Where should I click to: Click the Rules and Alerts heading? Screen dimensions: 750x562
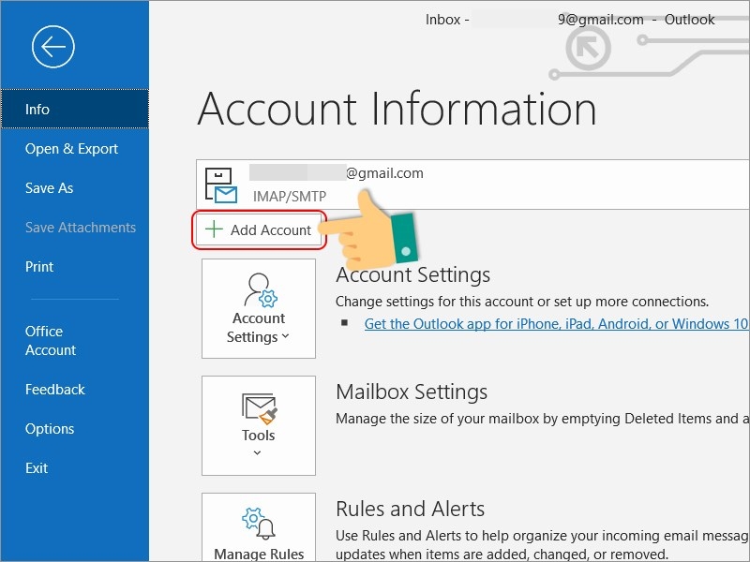pyautogui.click(x=411, y=509)
